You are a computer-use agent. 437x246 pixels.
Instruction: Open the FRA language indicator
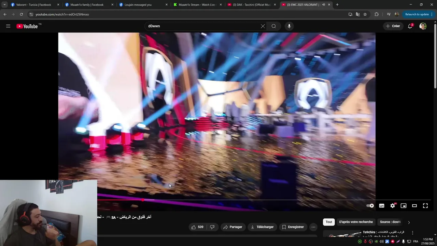[415, 242]
